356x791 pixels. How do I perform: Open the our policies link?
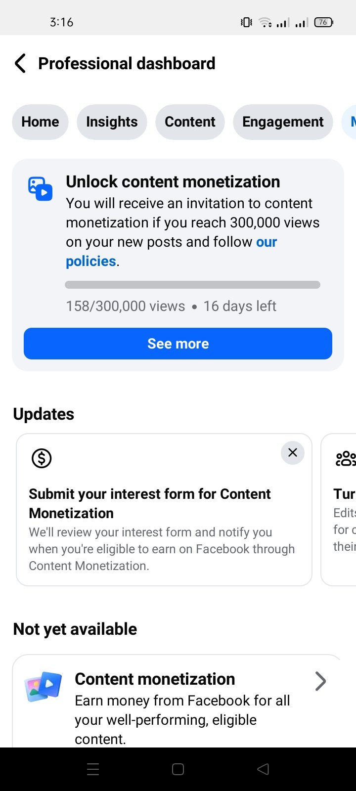coord(172,251)
